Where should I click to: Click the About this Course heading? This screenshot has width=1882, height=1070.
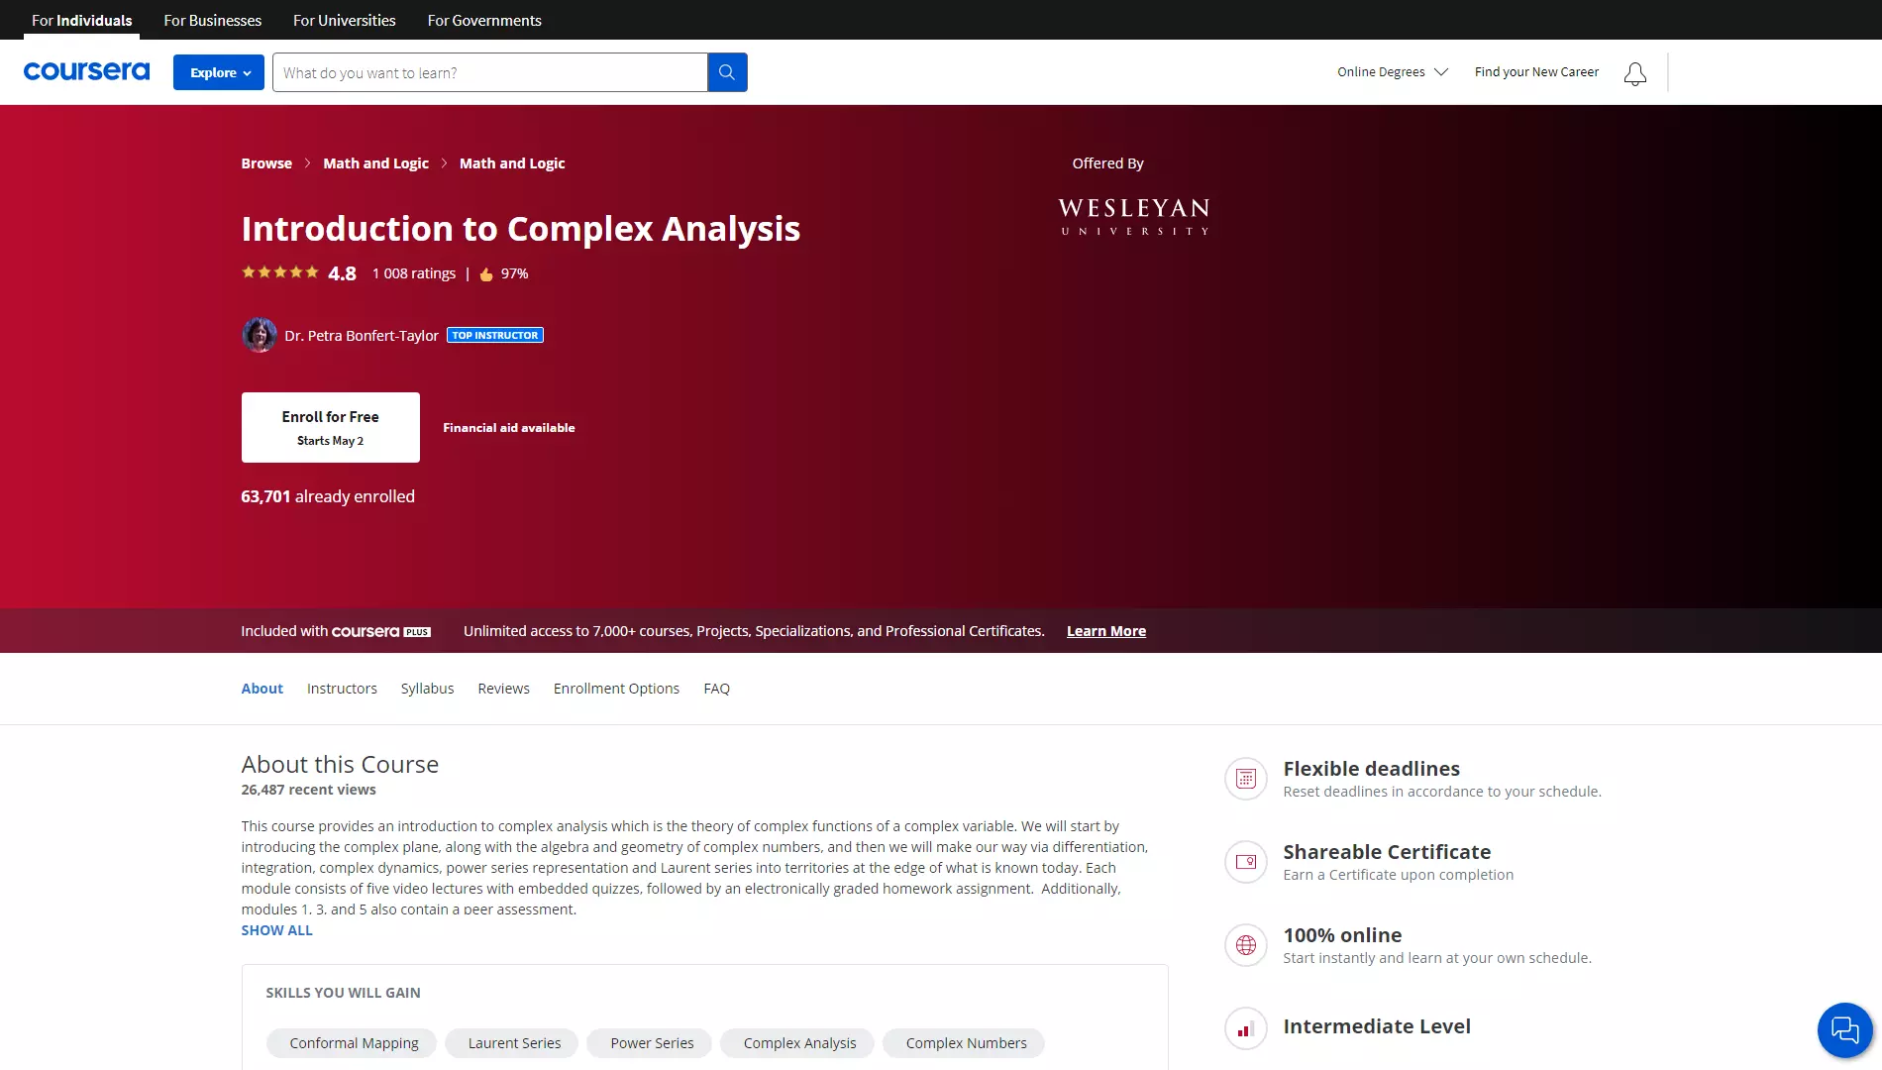click(340, 765)
